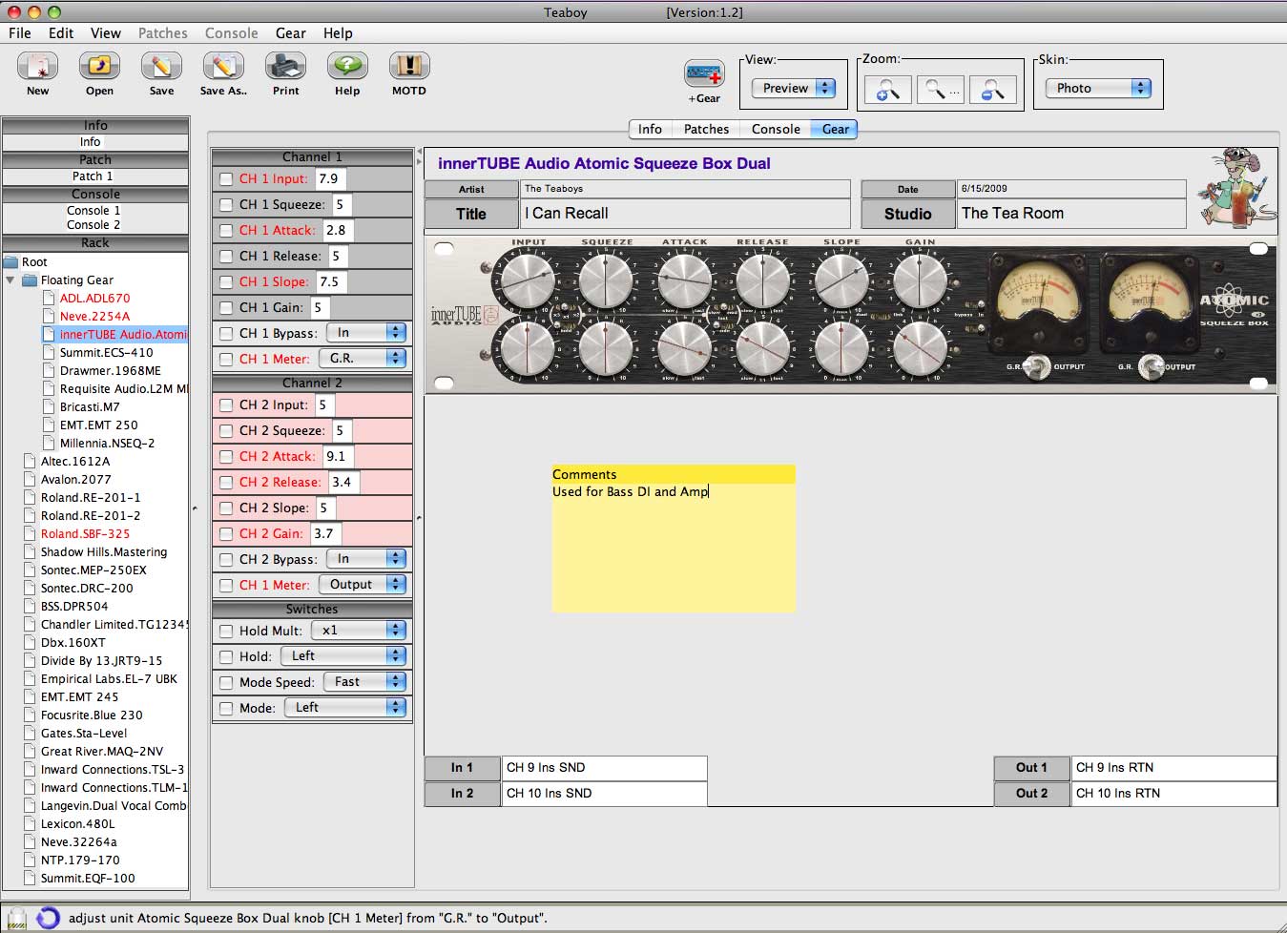Image resolution: width=1287 pixels, height=933 pixels.
Task: Click the Title field I Can Recall
Action: [685, 214]
